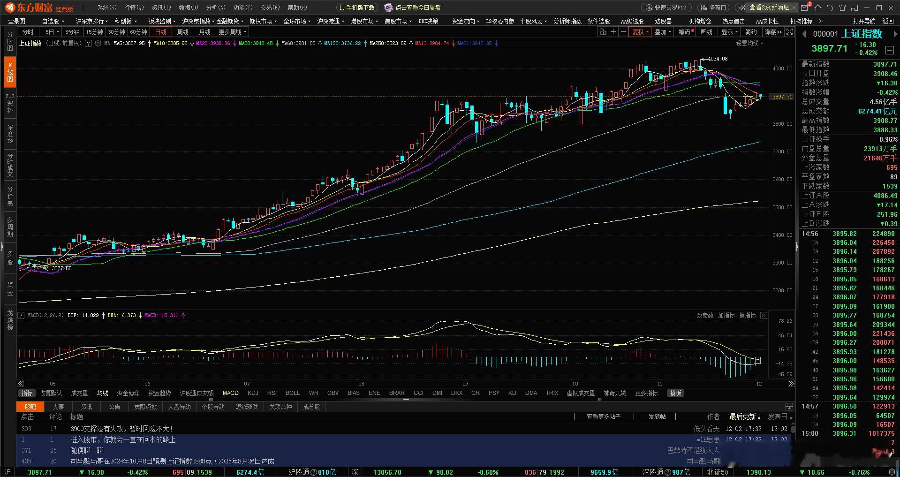The image size is (900, 477).
Task: Open the mail inbox envelope icon
Action: pos(805,8)
